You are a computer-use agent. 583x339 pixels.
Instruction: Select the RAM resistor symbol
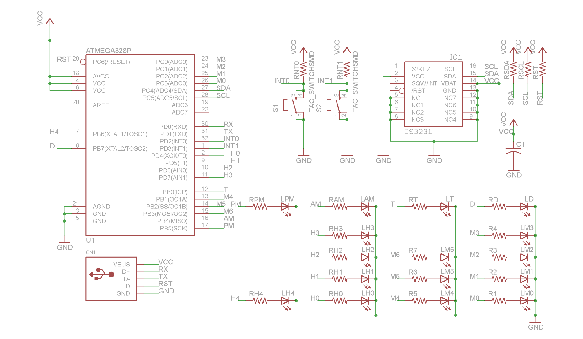pyautogui.click(x=340, y=207)
